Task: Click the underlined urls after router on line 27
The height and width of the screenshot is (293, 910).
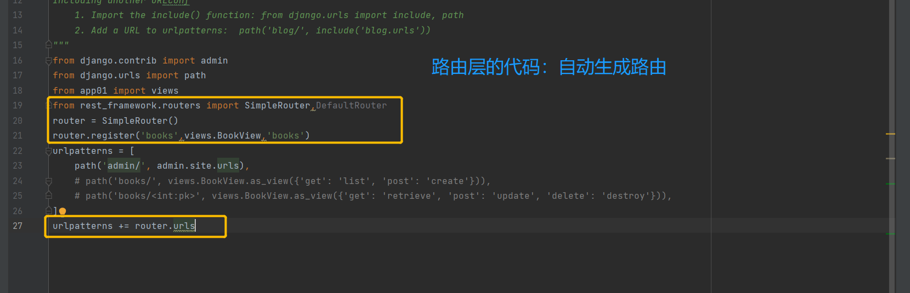Action: click(x=184, y=226)
